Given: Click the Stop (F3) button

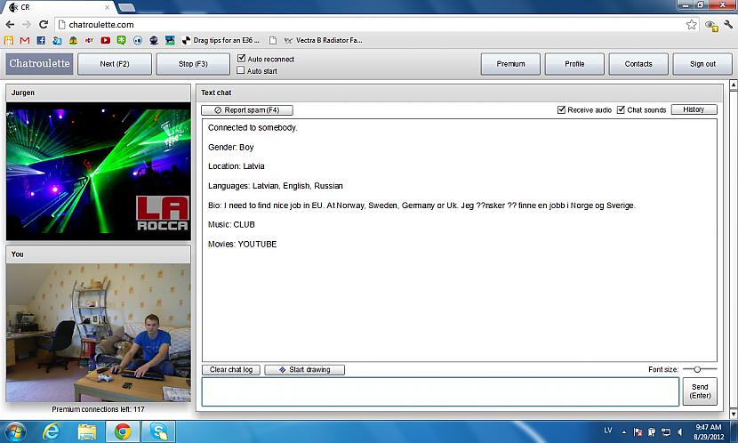Looking at the screenshot, I should 193,64.
